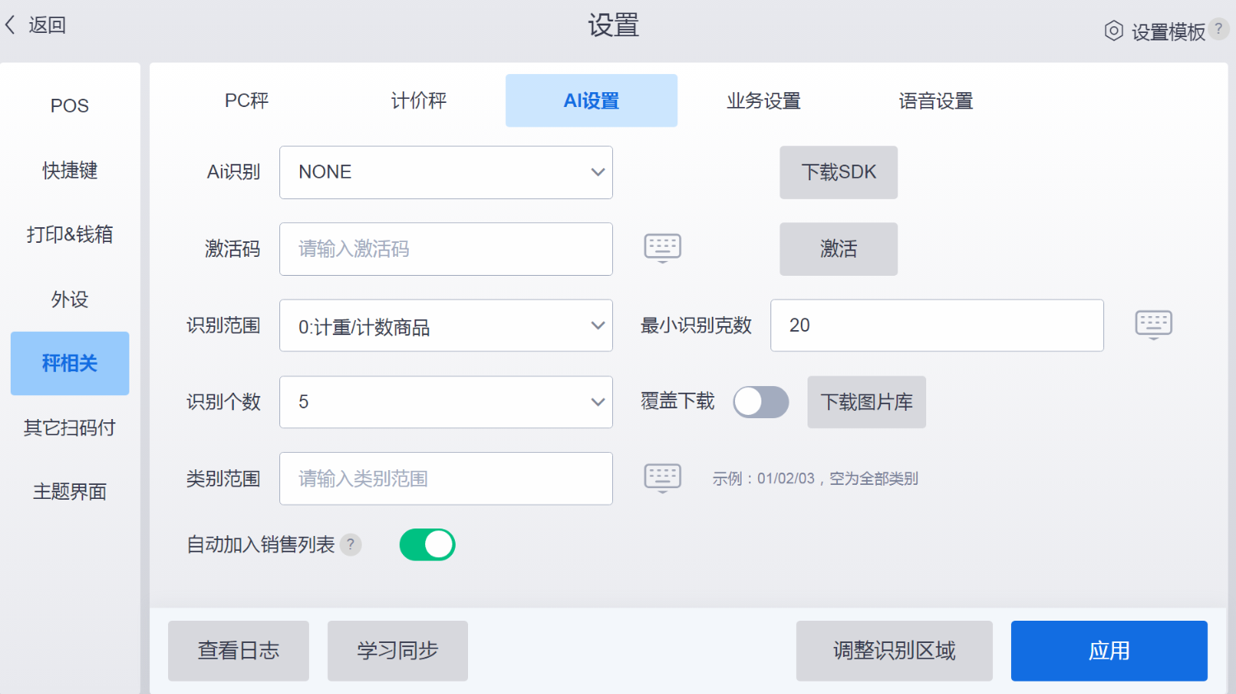Click keyboard icon beside minimum grams field
This screenshot has height=694, width=1236.
pos(1153,324)
